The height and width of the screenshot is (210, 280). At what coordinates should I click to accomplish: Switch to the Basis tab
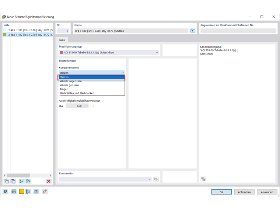pos(62,40)
